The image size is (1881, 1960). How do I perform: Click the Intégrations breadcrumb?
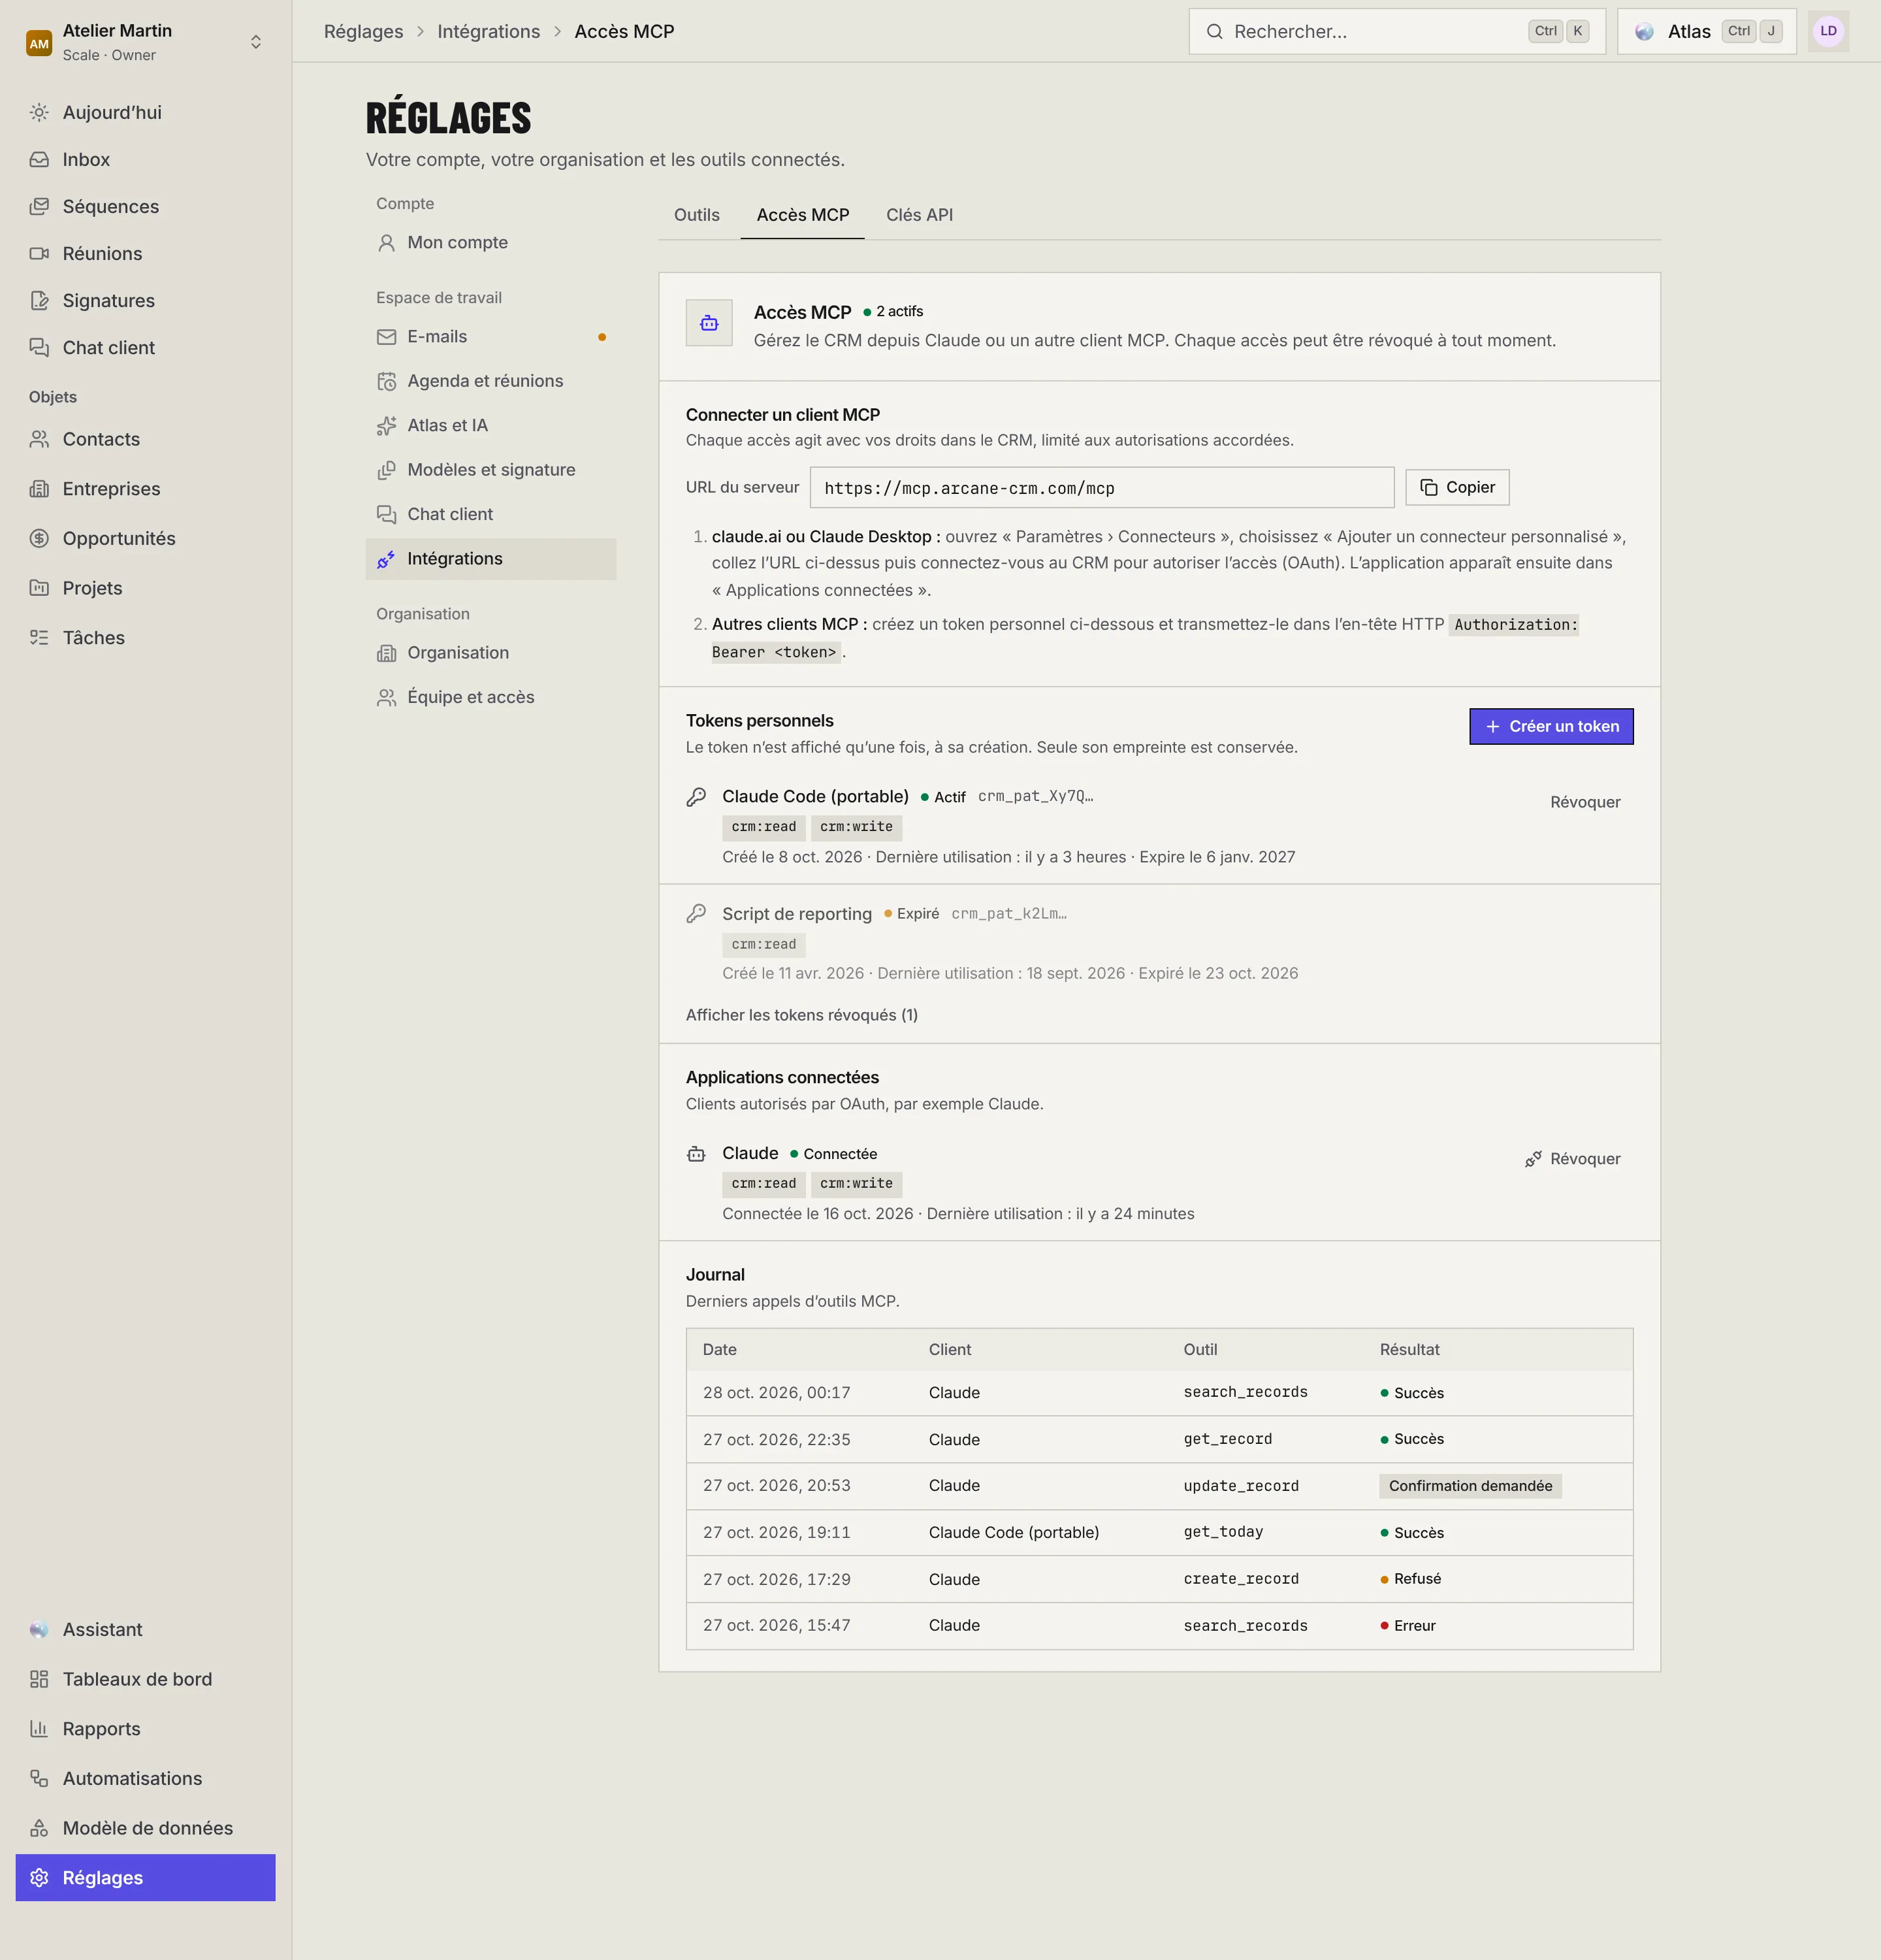tap(489, 31)
